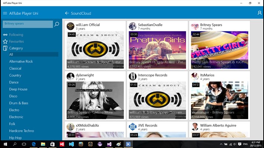Click the JIVE Records logo avatar

133,127
